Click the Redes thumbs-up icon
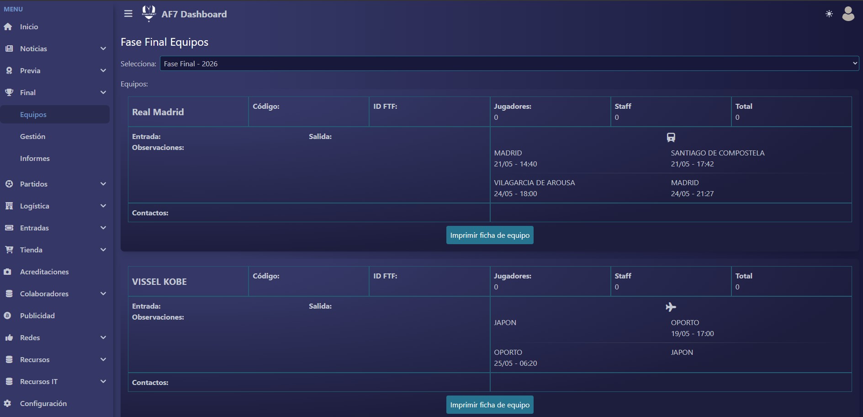 pyautogui.click(x=9, y=337)
